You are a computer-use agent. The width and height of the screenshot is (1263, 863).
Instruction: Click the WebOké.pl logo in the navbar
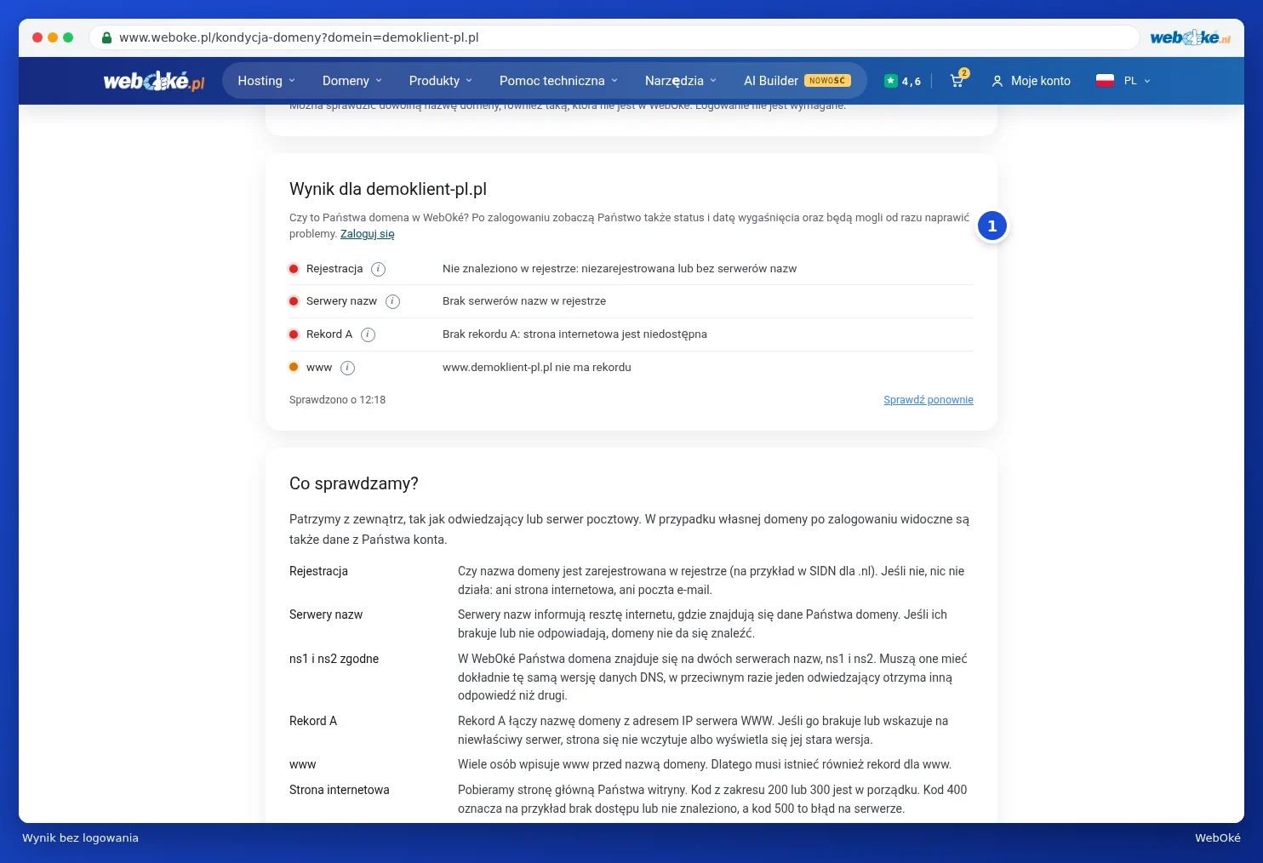(154, 81)
